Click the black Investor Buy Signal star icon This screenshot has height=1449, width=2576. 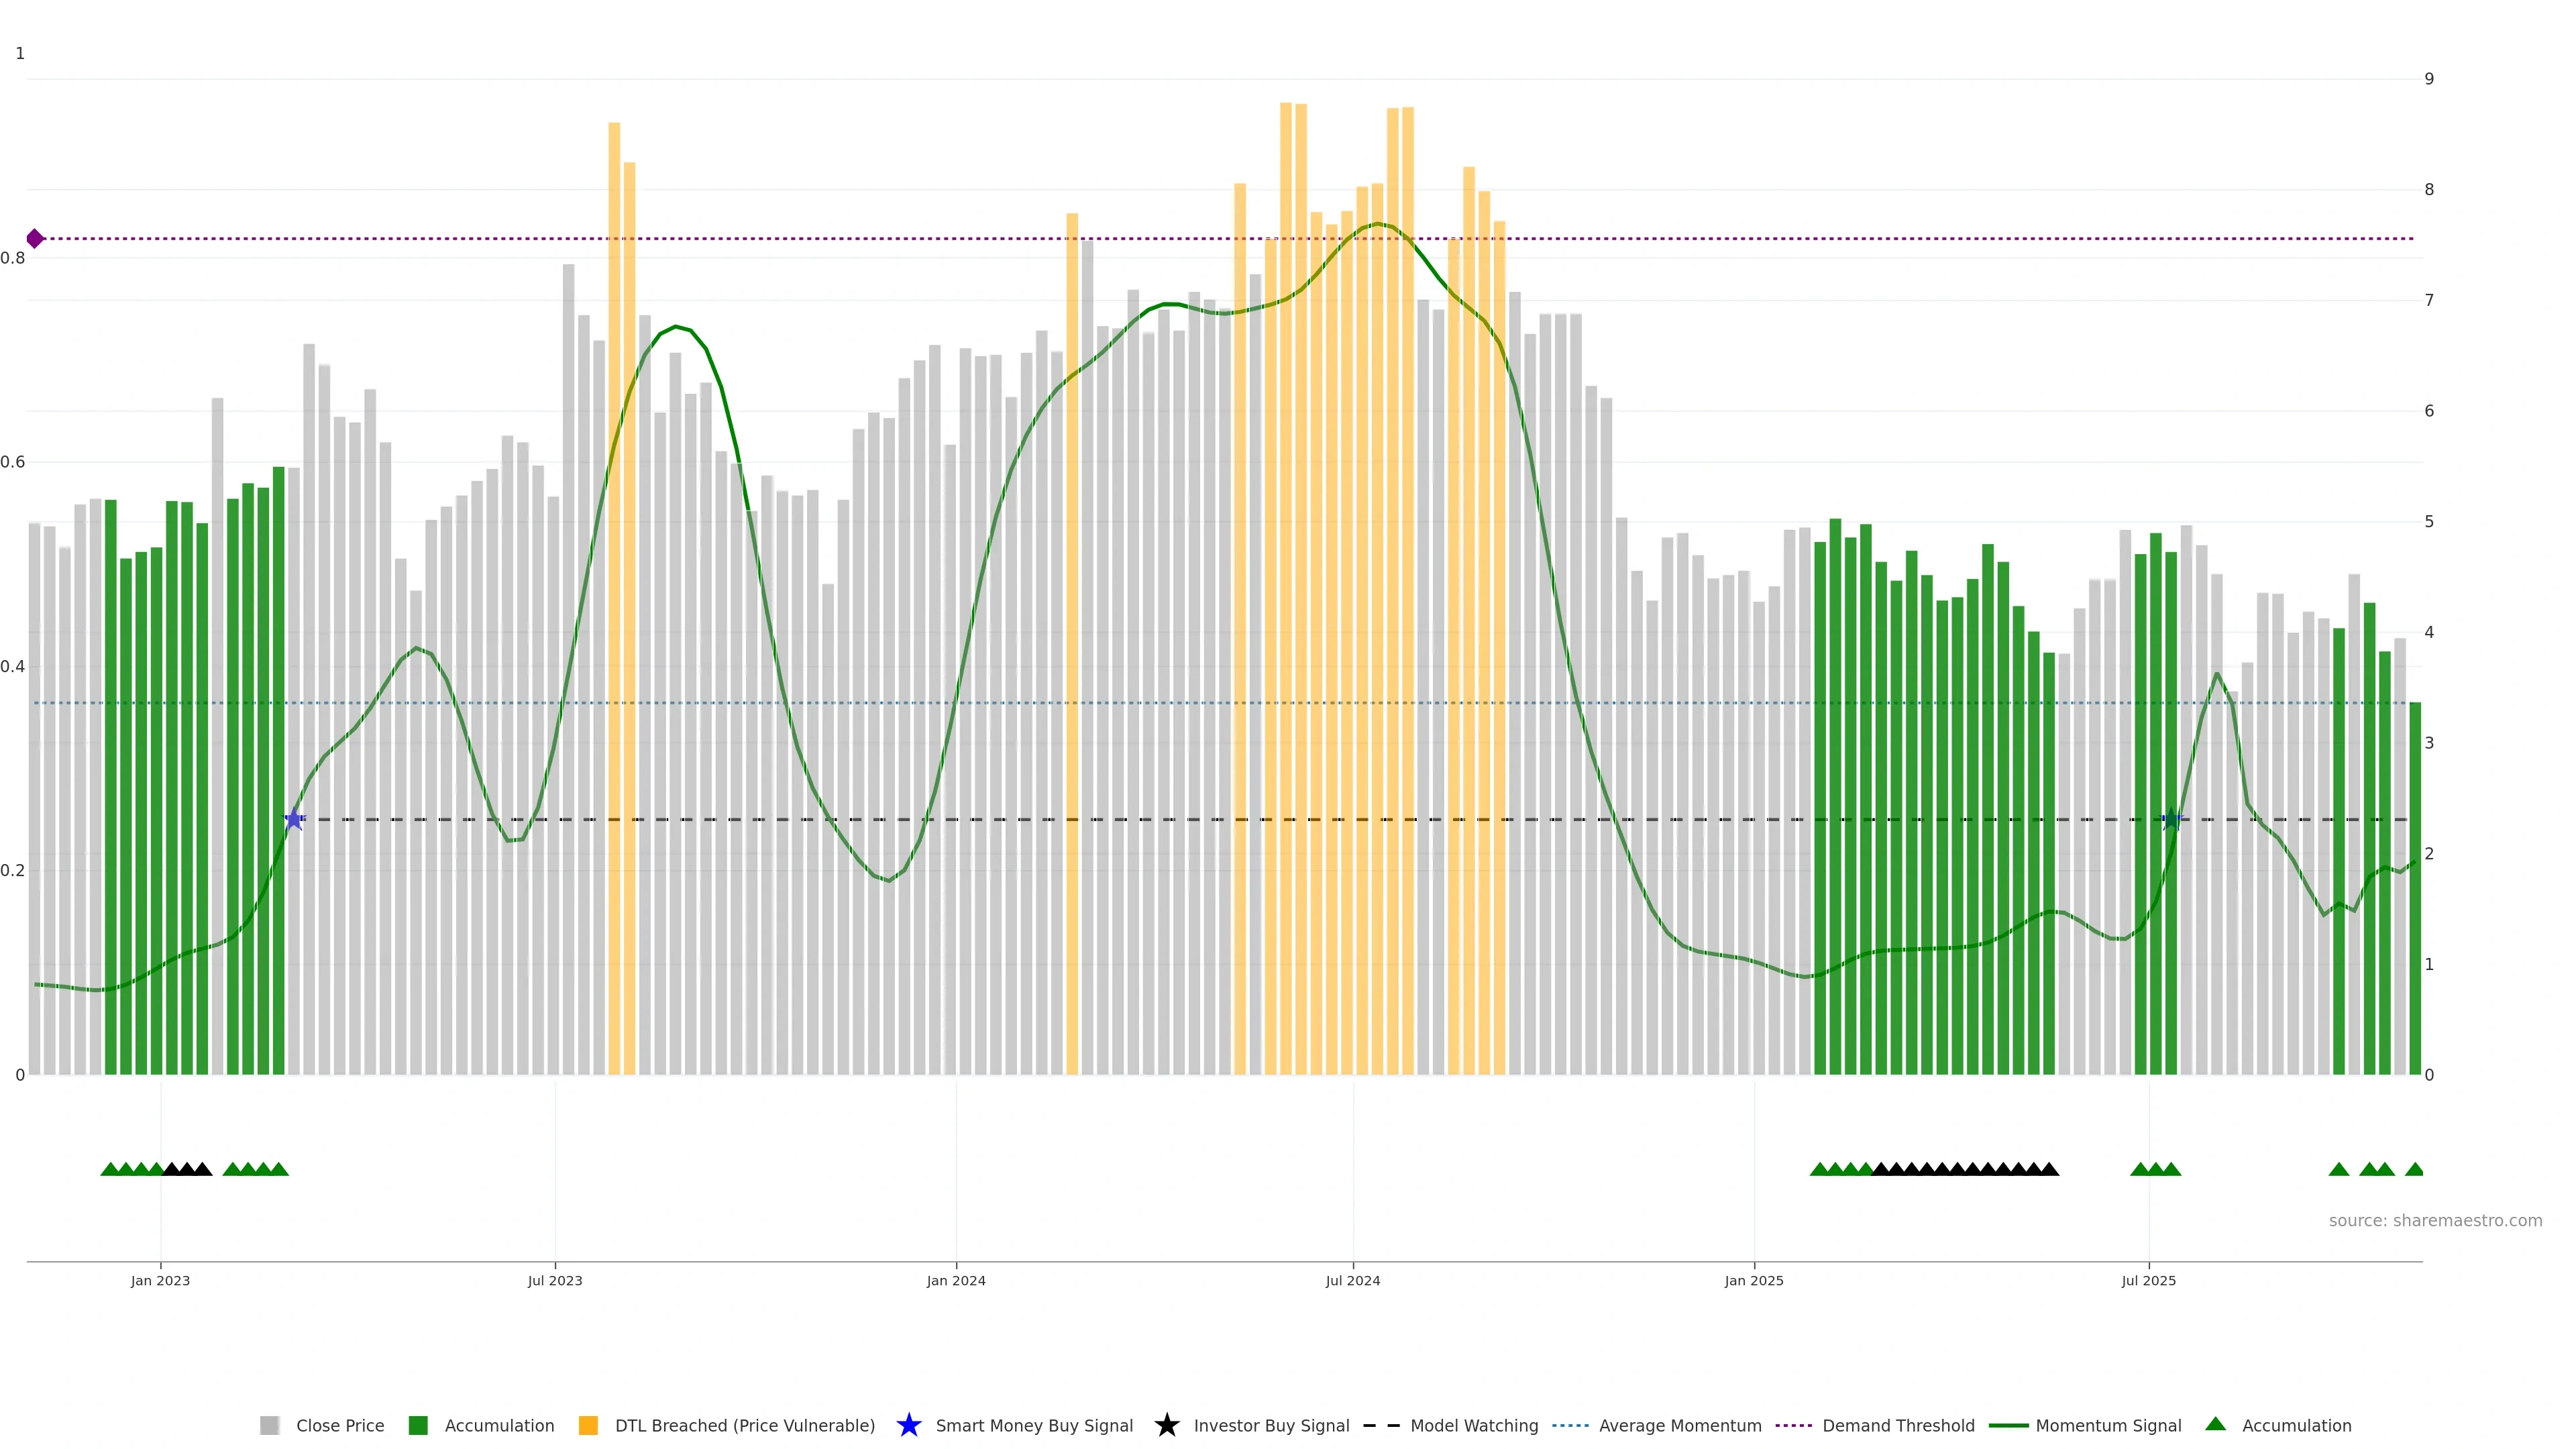tap(1166, 1425)
